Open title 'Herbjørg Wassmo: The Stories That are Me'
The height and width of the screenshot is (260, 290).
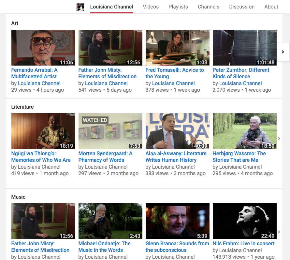point(239,157)
